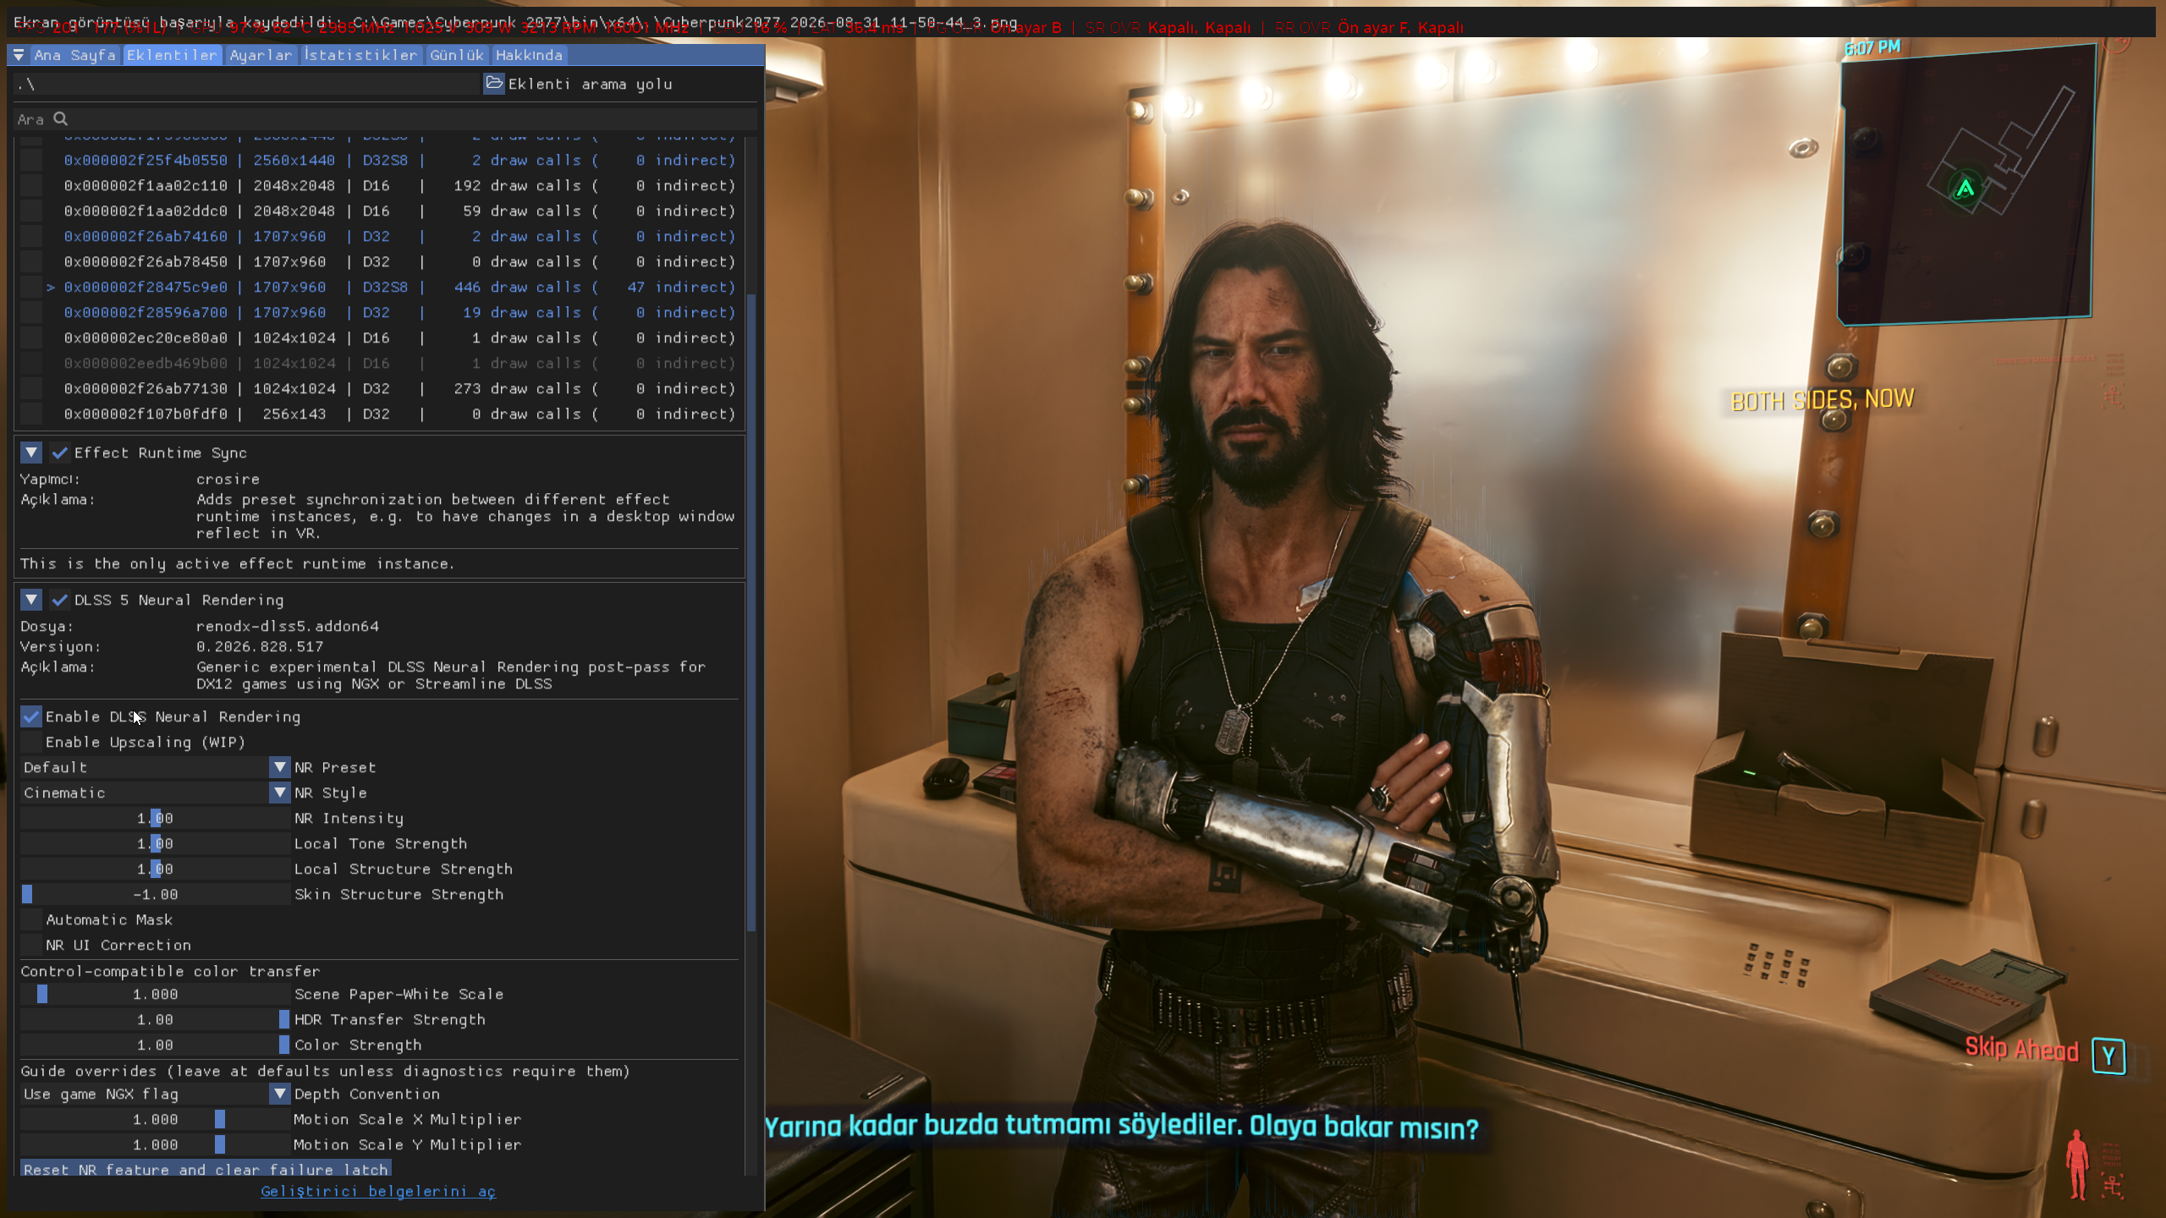The image size is (2166, 1218).
Task: Select greyed row 0x000002eedb469b00
Action: pyautogui.click(x=399, y=364)
